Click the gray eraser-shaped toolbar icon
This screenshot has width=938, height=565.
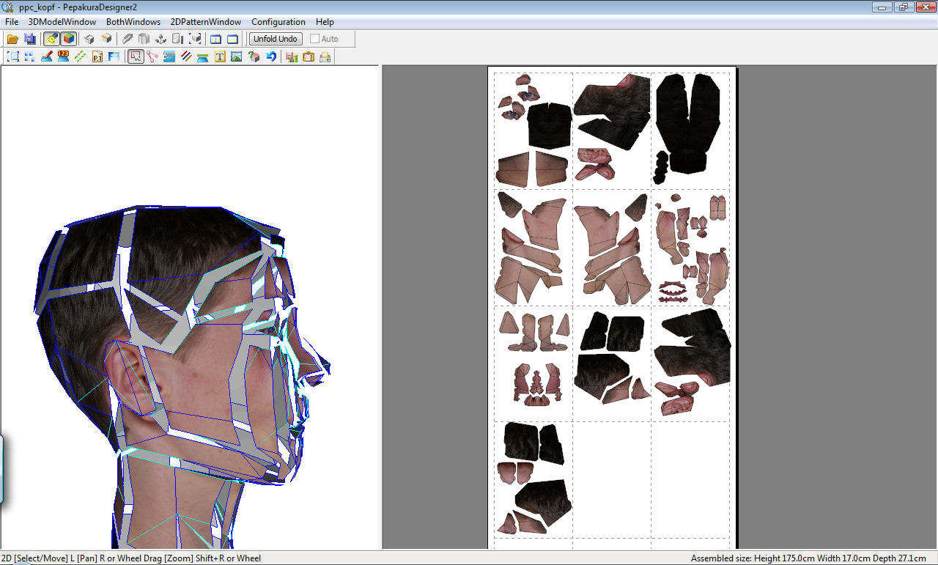(128, 39)
